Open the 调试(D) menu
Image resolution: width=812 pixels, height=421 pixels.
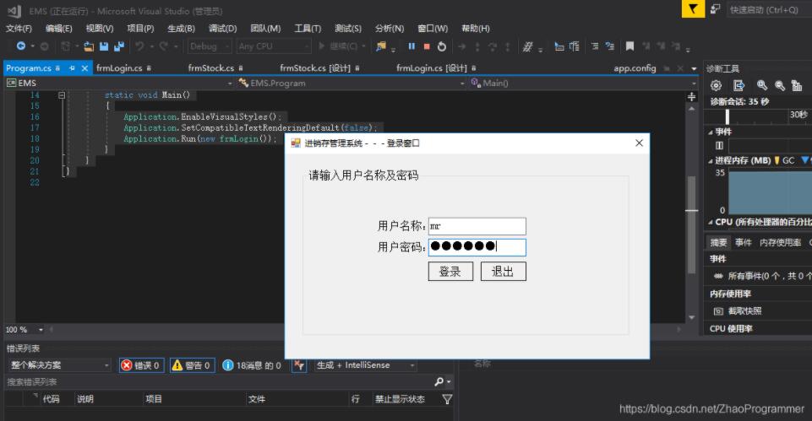click(223, 29)
